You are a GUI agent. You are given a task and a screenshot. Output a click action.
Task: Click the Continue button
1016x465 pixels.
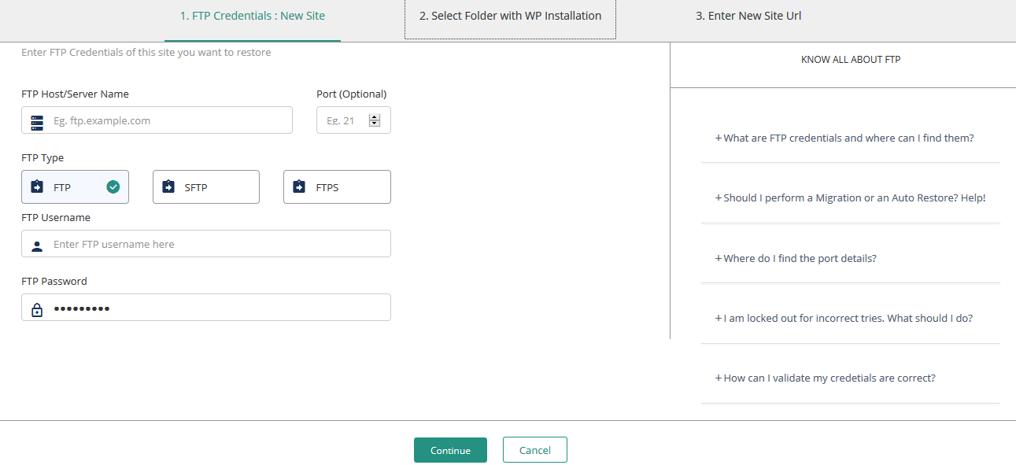click(x=450, y=450)
